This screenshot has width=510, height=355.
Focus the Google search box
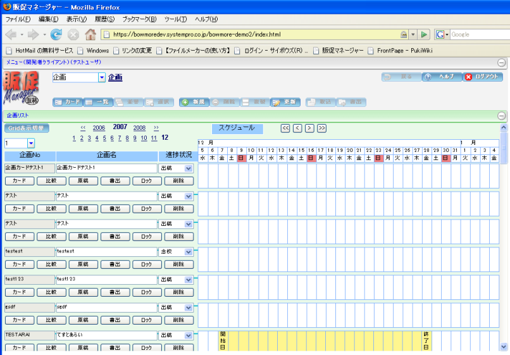point(480,35)
